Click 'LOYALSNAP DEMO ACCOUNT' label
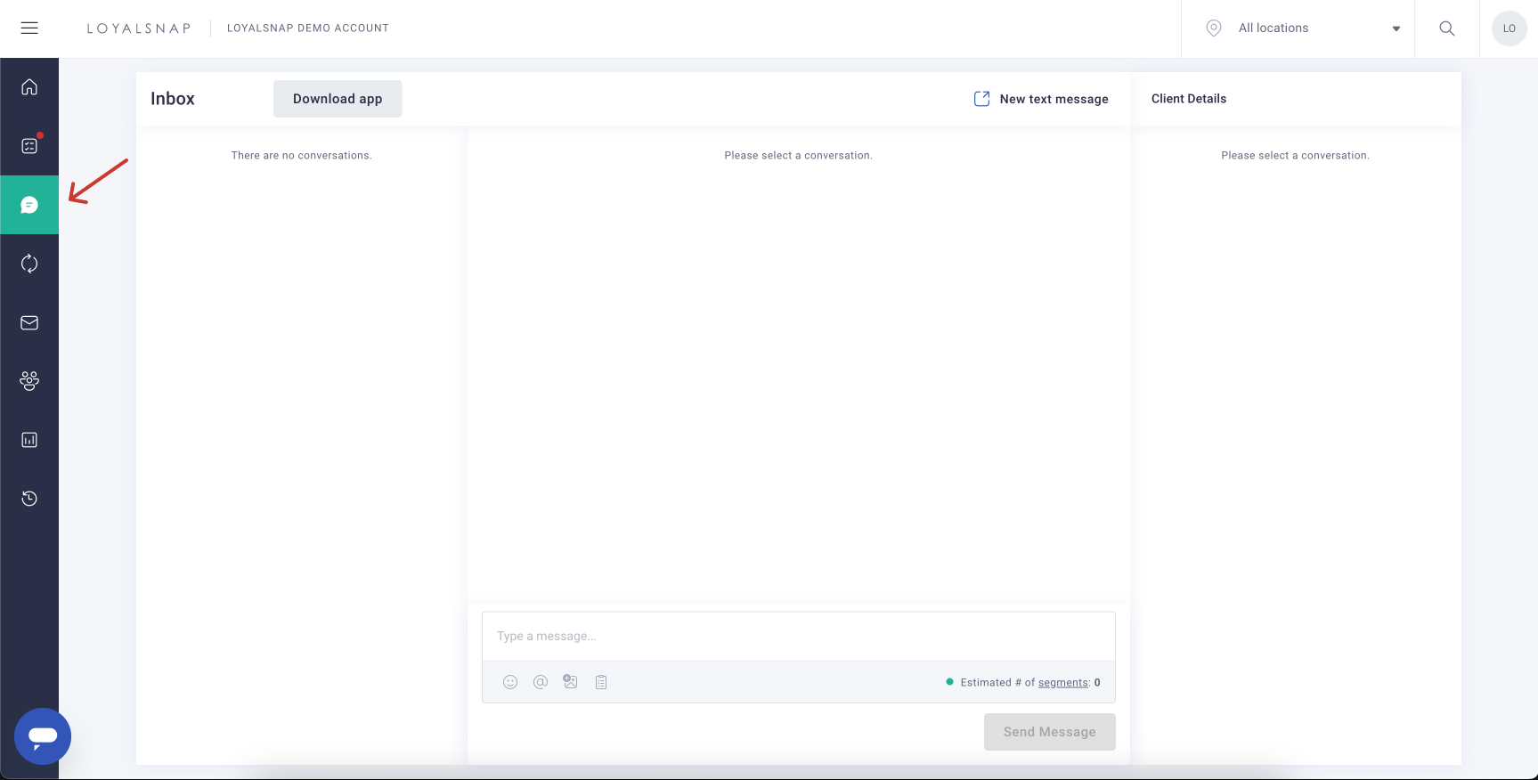Image resolution: width=1538 pixels, height=780 pixels. [x=308, y=28]
